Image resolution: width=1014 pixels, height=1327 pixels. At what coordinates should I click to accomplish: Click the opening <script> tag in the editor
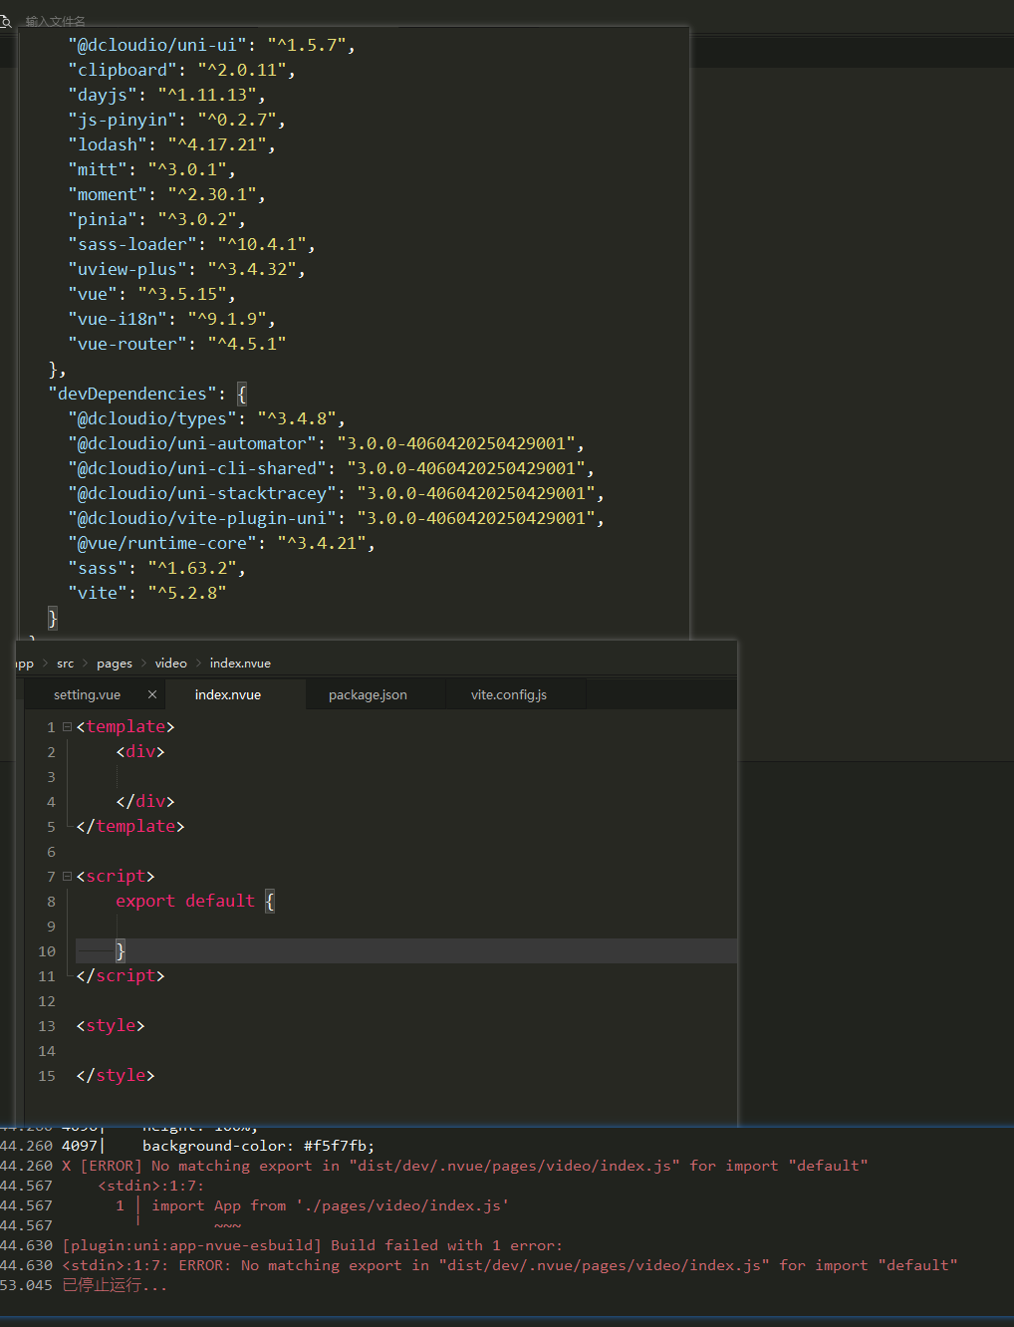(x=116, y=877)
